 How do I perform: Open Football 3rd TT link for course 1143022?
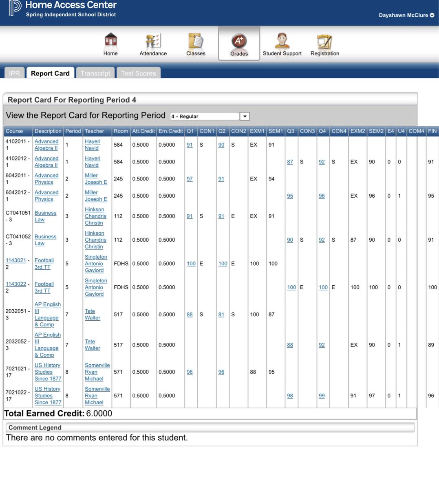tap(44, 287)
